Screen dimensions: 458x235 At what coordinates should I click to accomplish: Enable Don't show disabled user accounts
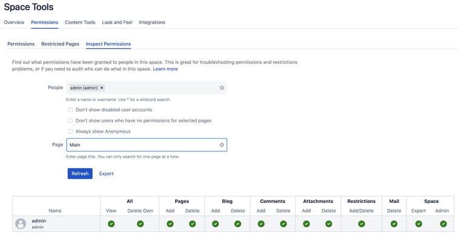(x=70, y=110)
